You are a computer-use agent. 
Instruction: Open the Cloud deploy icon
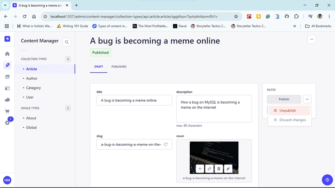click(x=7, y=100)
